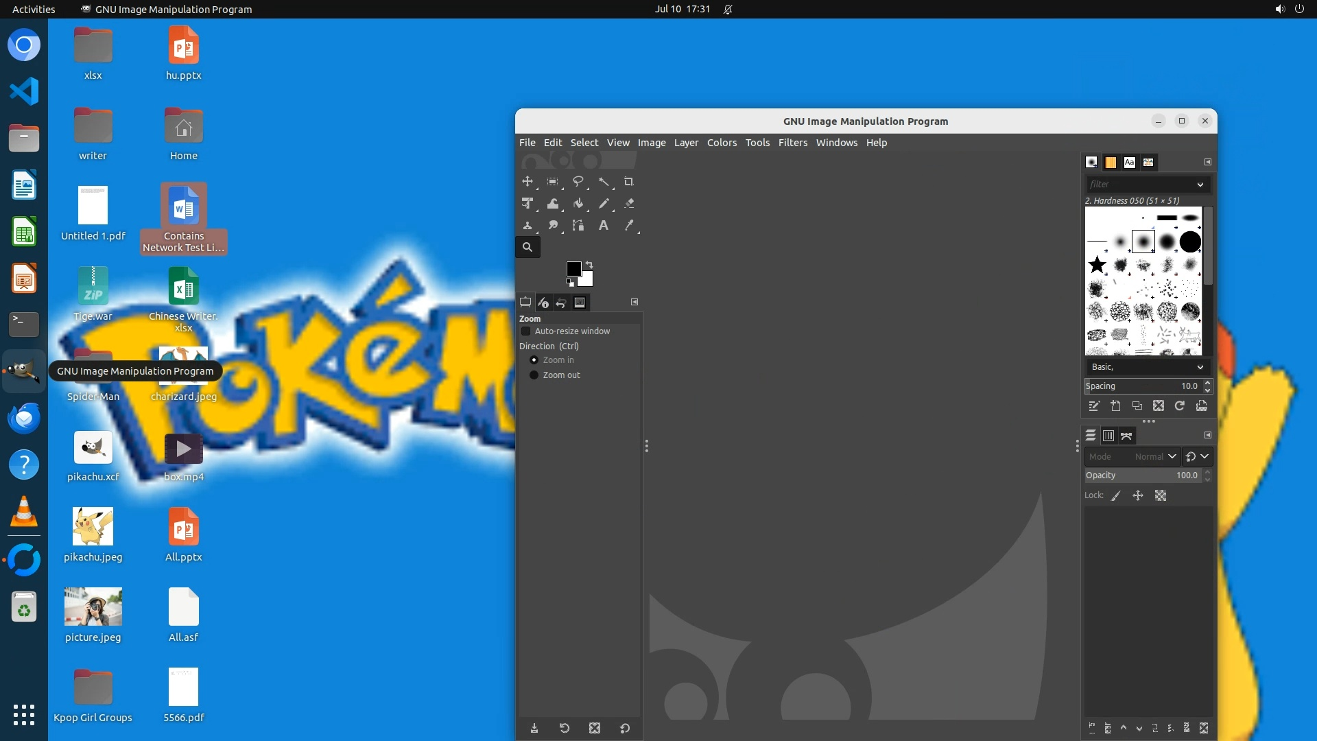Screen dimensions: 1317x741
Task: Open the pikachu.xcf desktop file
Action: coord(93,456)
